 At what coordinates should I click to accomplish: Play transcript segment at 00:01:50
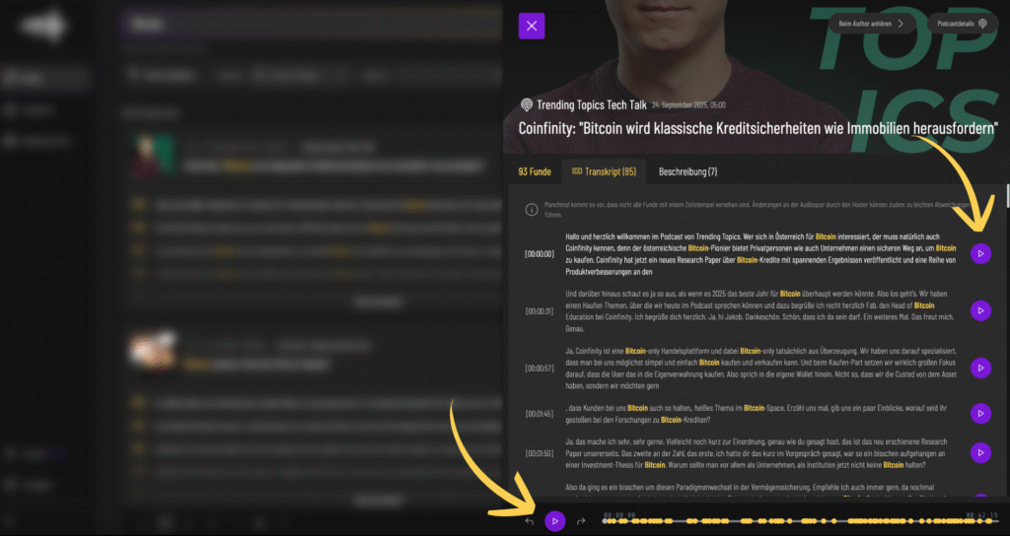click(x=980, y=452)
